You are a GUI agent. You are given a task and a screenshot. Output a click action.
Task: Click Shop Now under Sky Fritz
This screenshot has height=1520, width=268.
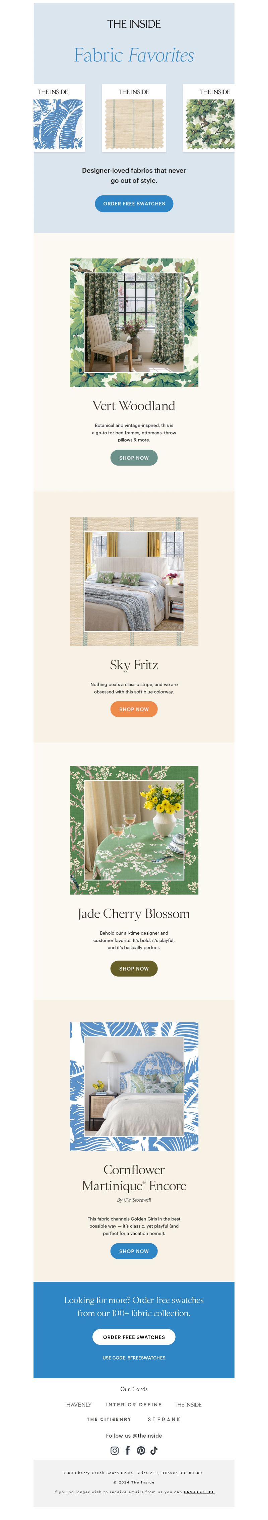[134, 709]
